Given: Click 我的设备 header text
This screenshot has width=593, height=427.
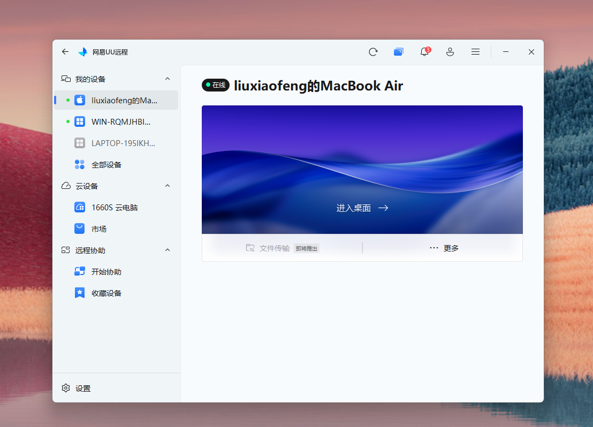Looking at the screenshot, I should click(x=90, y=79).
